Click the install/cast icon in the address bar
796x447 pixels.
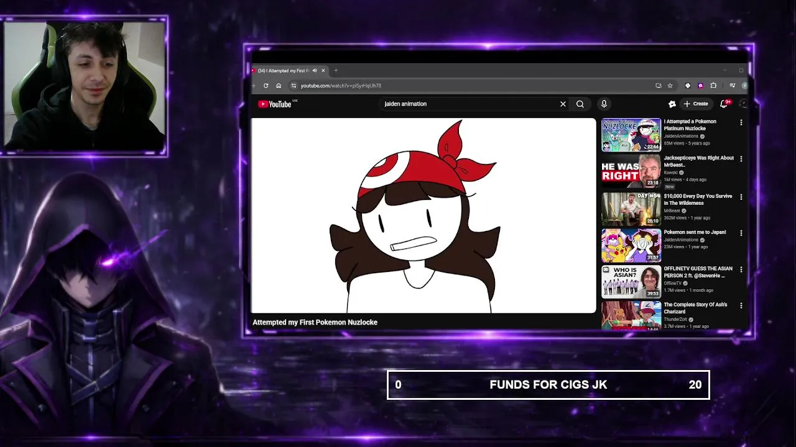[x=658, y=86]
